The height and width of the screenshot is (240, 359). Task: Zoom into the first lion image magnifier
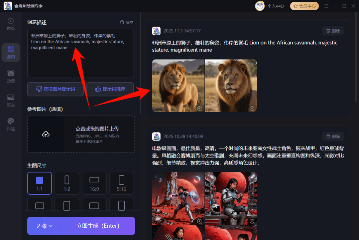click(x=199, y=109)
